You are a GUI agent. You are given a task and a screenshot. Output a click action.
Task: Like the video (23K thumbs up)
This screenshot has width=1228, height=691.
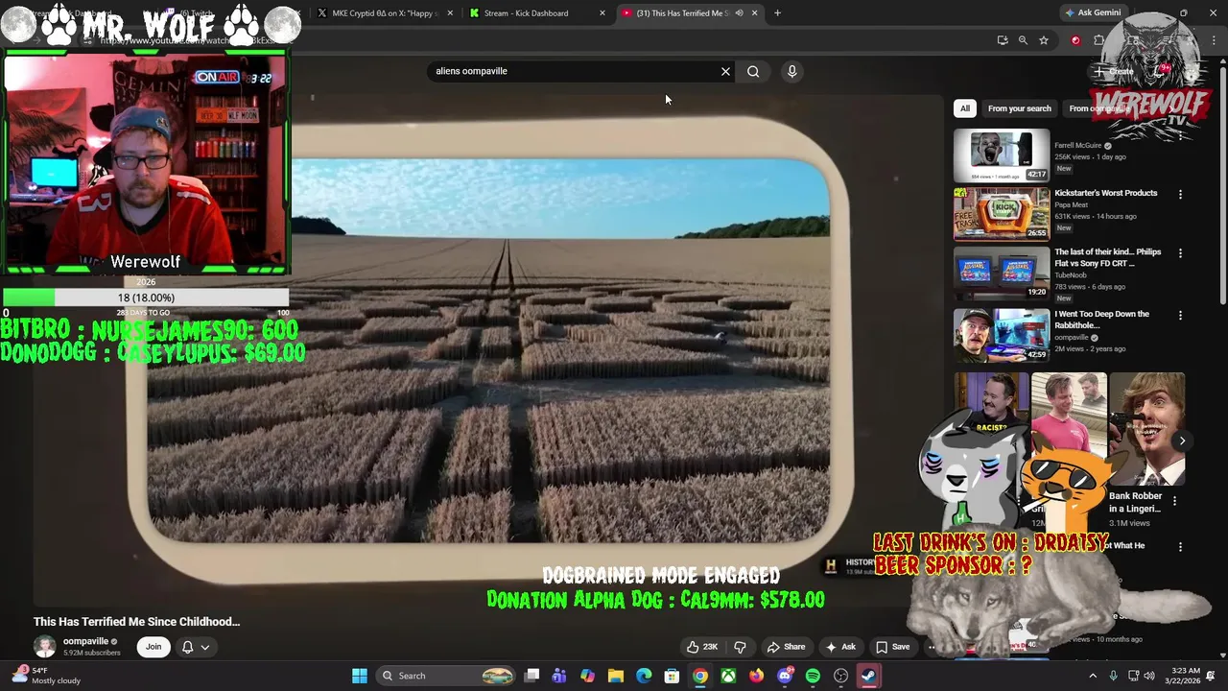pyautogui.click(x=701, y=647)
